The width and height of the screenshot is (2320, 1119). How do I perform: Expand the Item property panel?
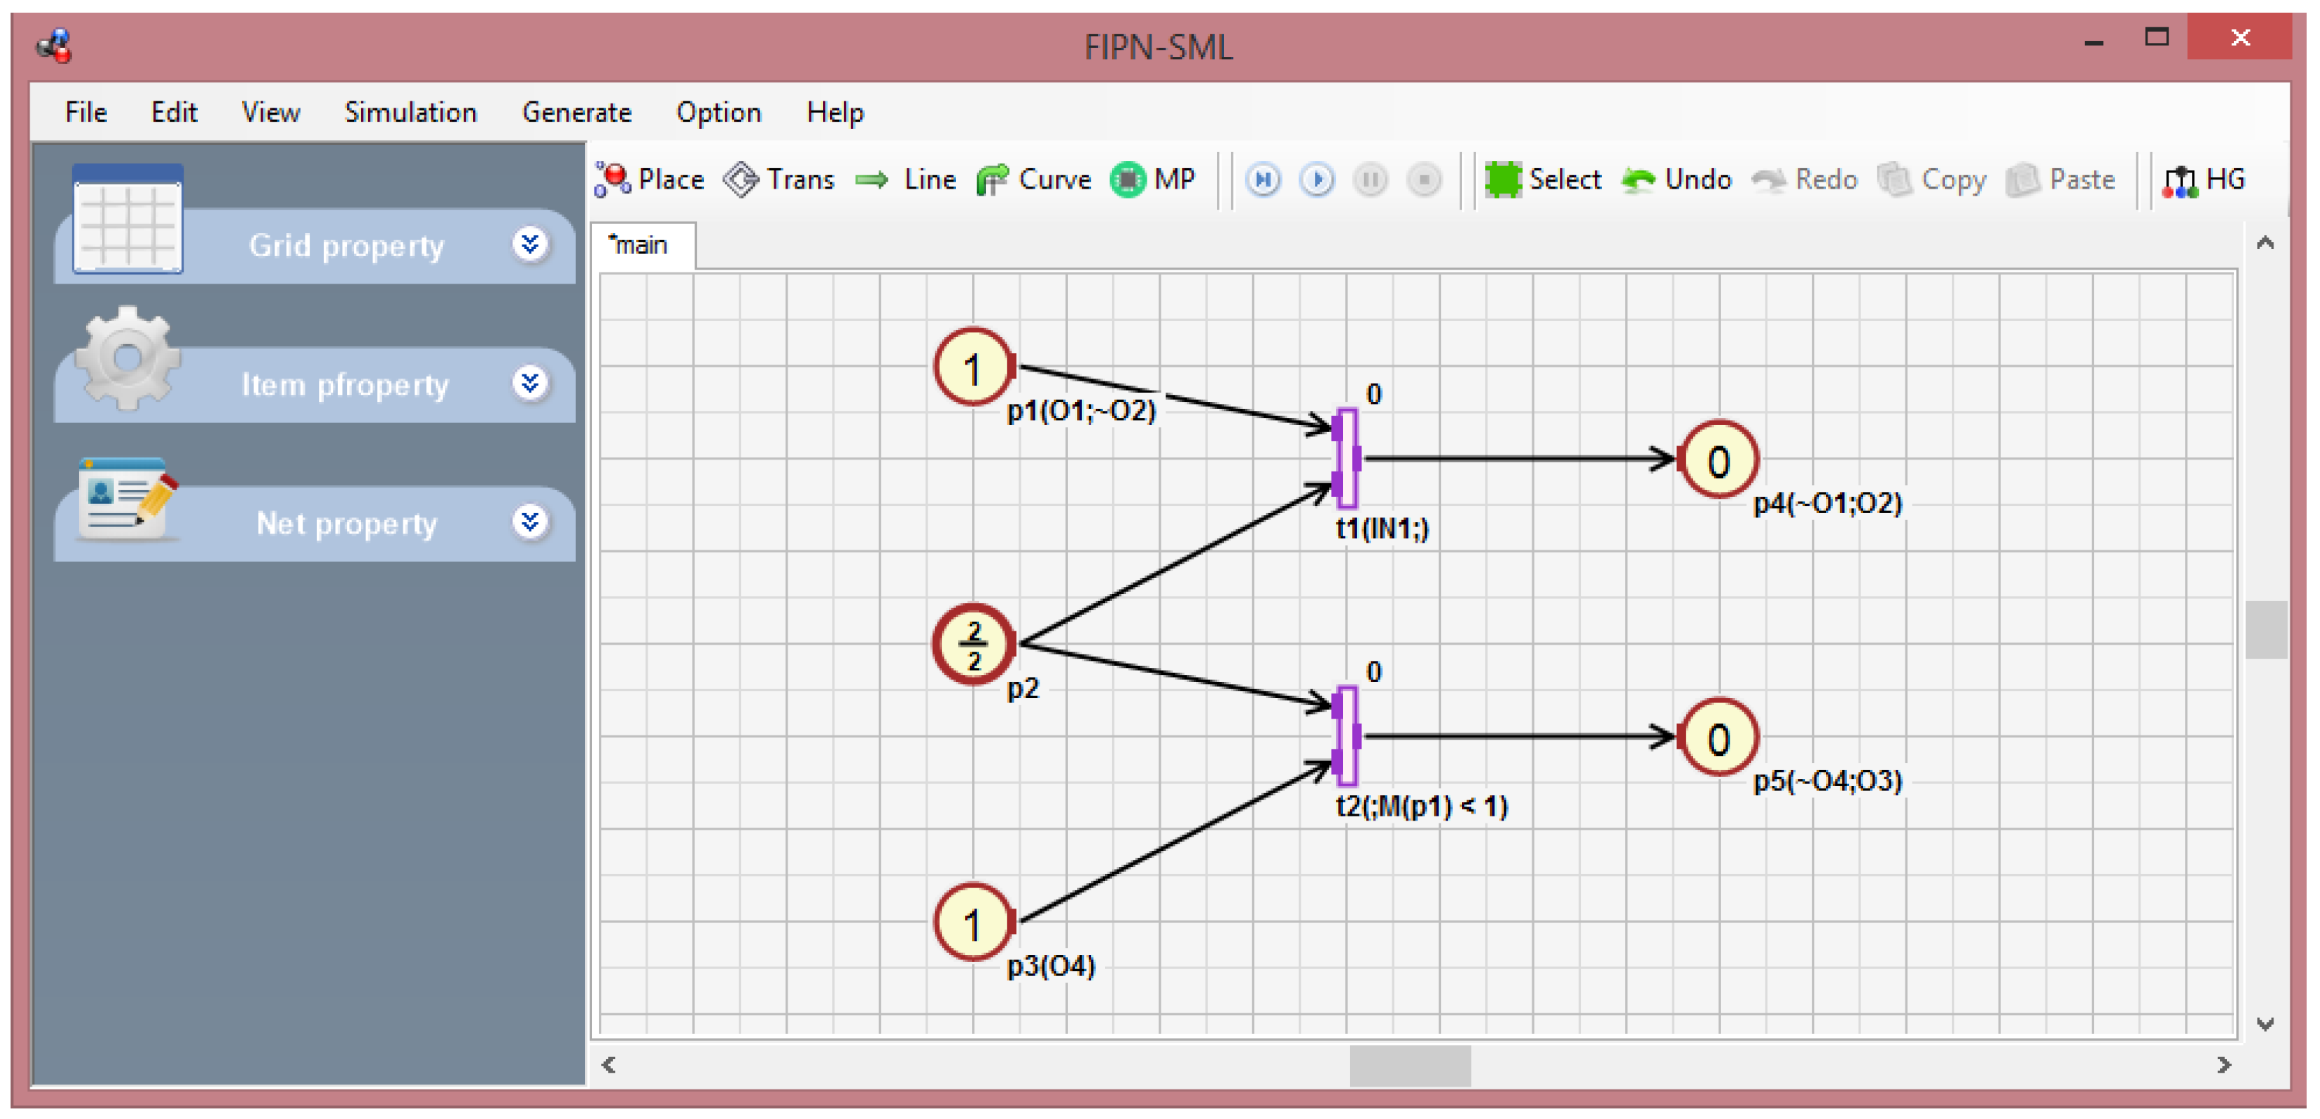pyautogui.click(x=531, y=384)
